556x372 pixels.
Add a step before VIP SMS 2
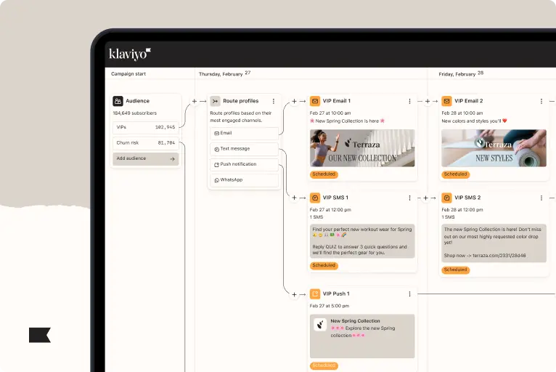coord(426,198)
